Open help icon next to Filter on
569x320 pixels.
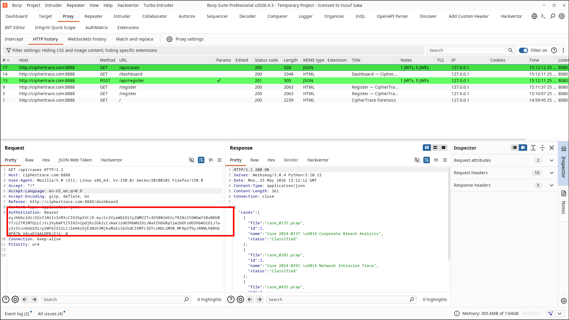coord(554,50)
